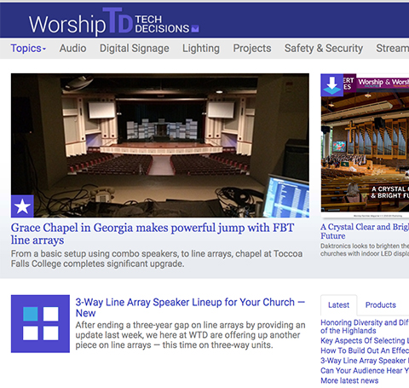Switch to the Latest tab

[338, 305]
